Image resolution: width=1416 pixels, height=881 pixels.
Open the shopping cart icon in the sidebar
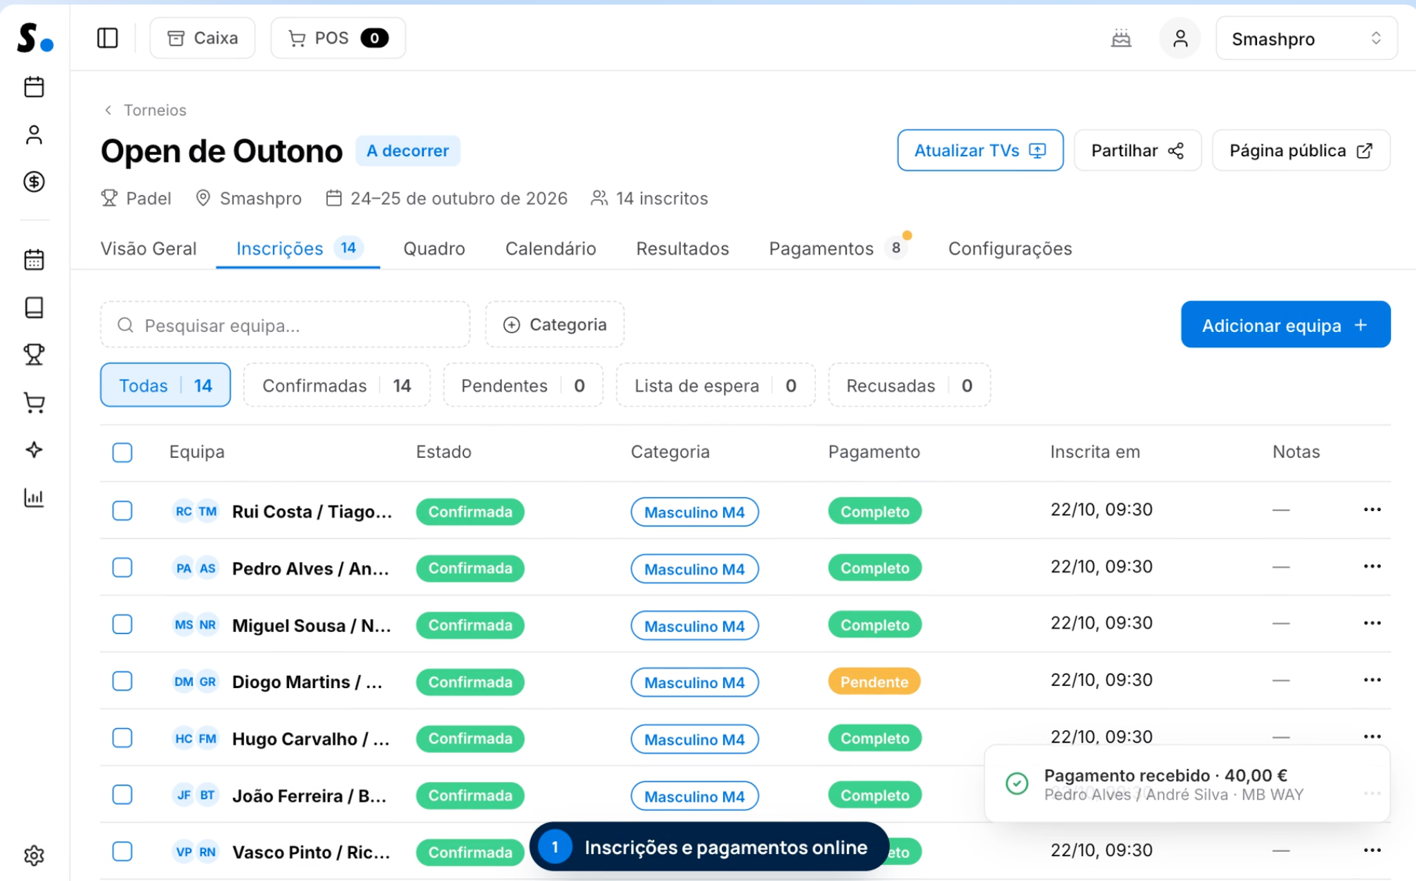pos(34,402)
